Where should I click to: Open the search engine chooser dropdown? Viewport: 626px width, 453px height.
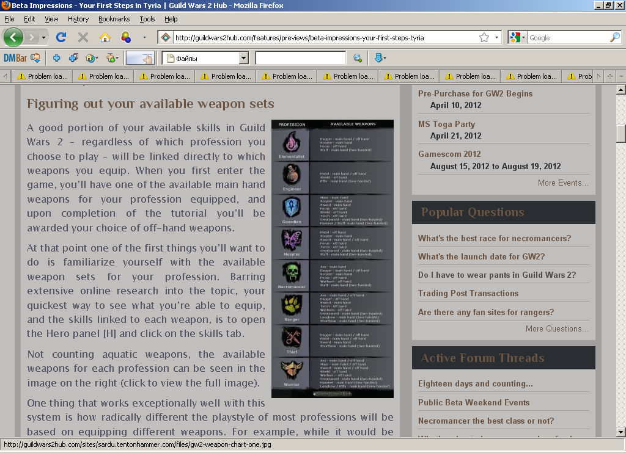pyautogui.click(x=523, y=37)
